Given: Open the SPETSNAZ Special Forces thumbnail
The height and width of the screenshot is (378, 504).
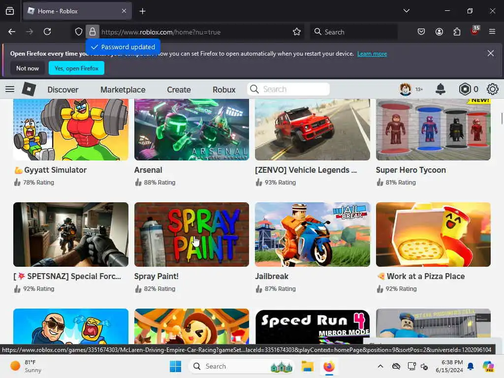Looking at the screenshot, I should tap(71, 234).
